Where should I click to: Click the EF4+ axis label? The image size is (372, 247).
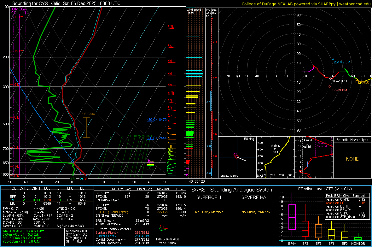click(292, 244)
